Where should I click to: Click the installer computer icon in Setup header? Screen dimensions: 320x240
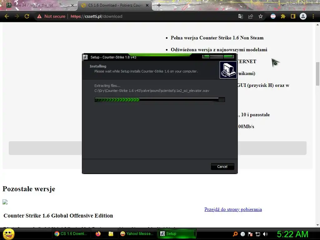click(228, 70)
